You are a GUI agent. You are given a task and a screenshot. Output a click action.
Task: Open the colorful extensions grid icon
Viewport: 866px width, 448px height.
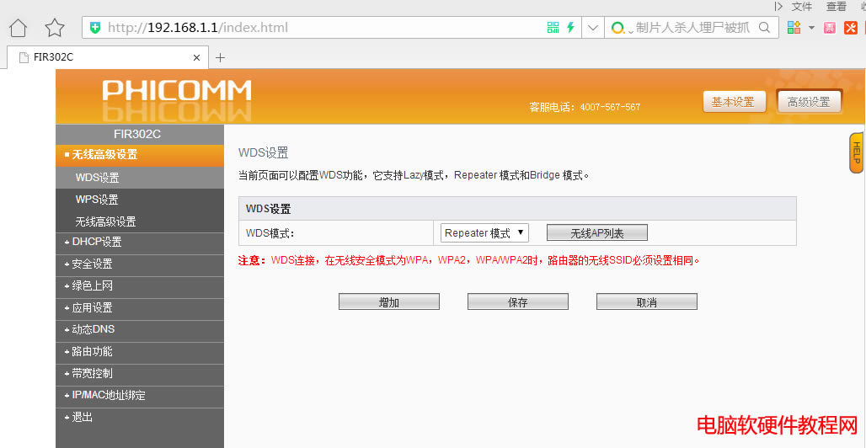(794, 28)
